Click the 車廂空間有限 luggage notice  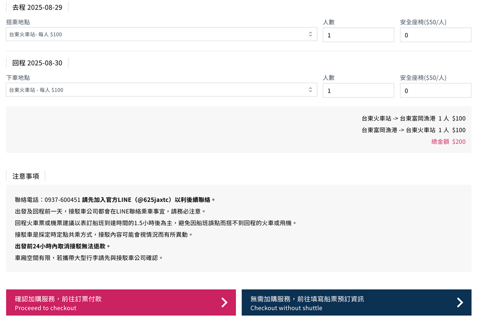pyautogui.click(x=89, y=258)
